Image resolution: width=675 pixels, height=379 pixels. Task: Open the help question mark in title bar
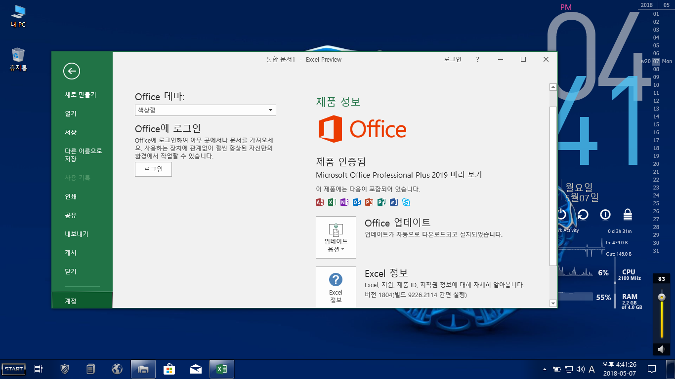tap(477, 59)
